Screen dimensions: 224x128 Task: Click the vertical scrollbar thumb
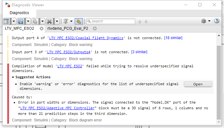tap(219, 82)
